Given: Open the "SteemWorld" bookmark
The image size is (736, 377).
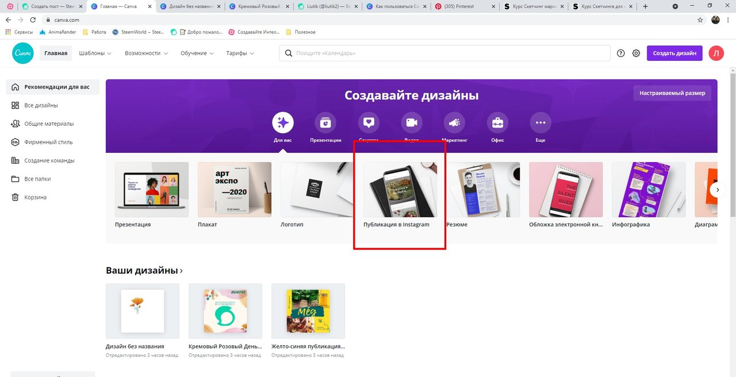Looking at the screenshot, I should point(139,32).
